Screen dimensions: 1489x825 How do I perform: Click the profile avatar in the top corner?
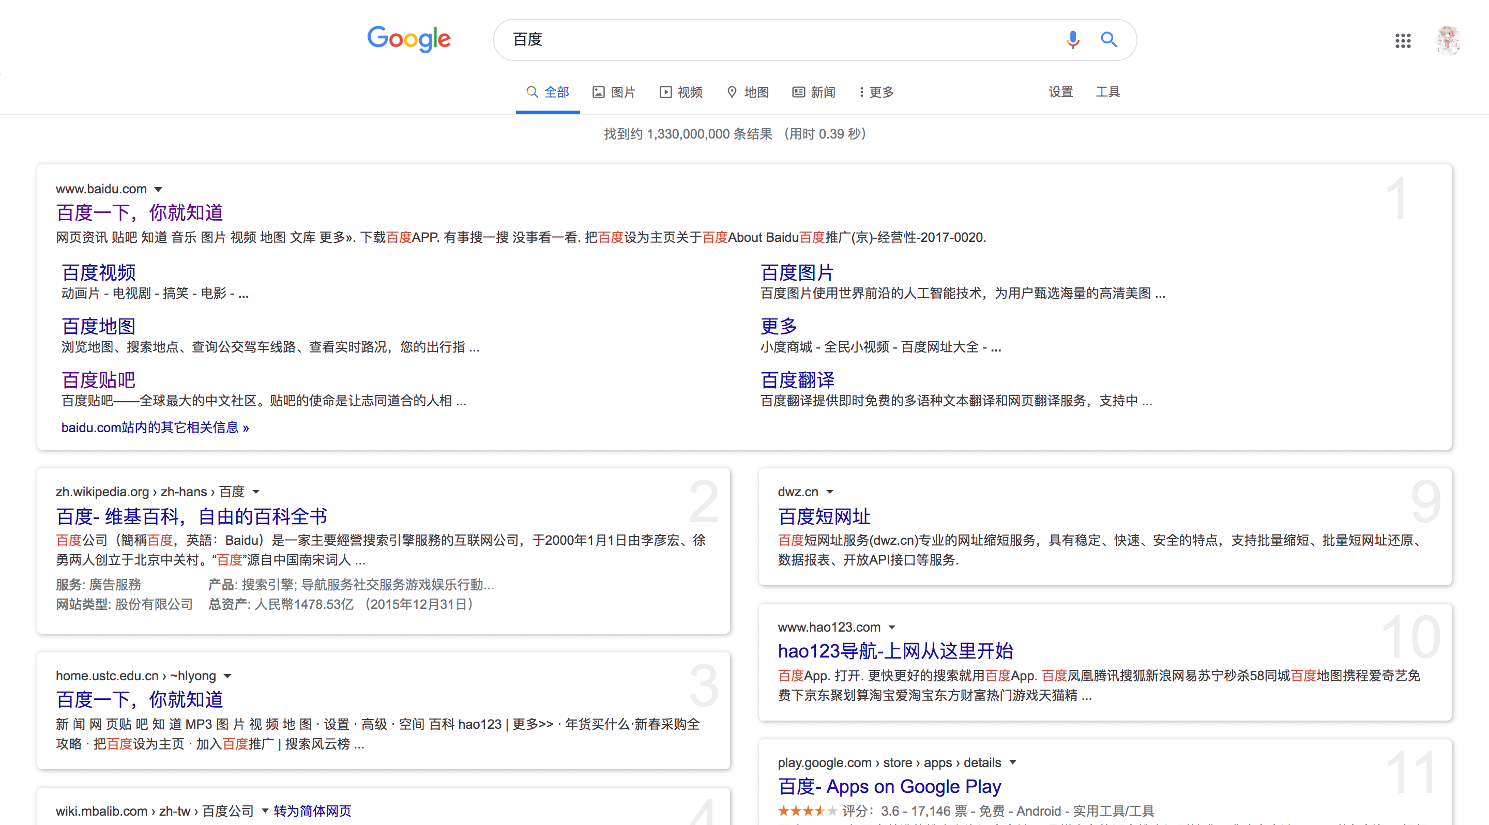point(1448,41)
